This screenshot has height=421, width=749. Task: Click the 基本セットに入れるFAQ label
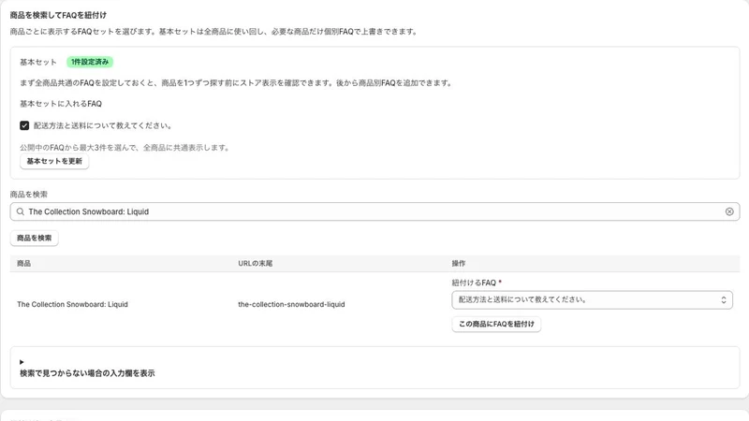point(61,104)
